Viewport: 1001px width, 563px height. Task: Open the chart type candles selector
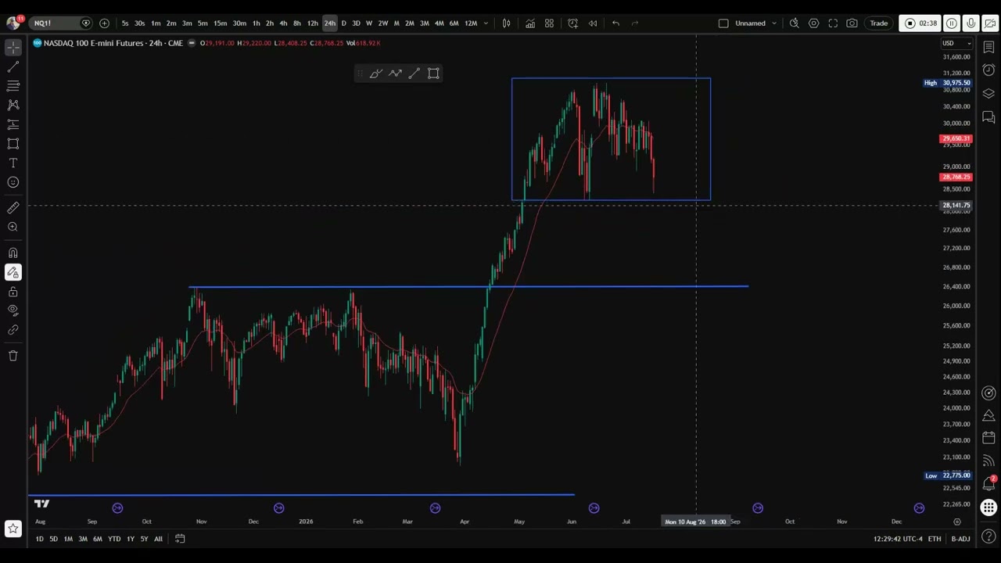[506, 23]
